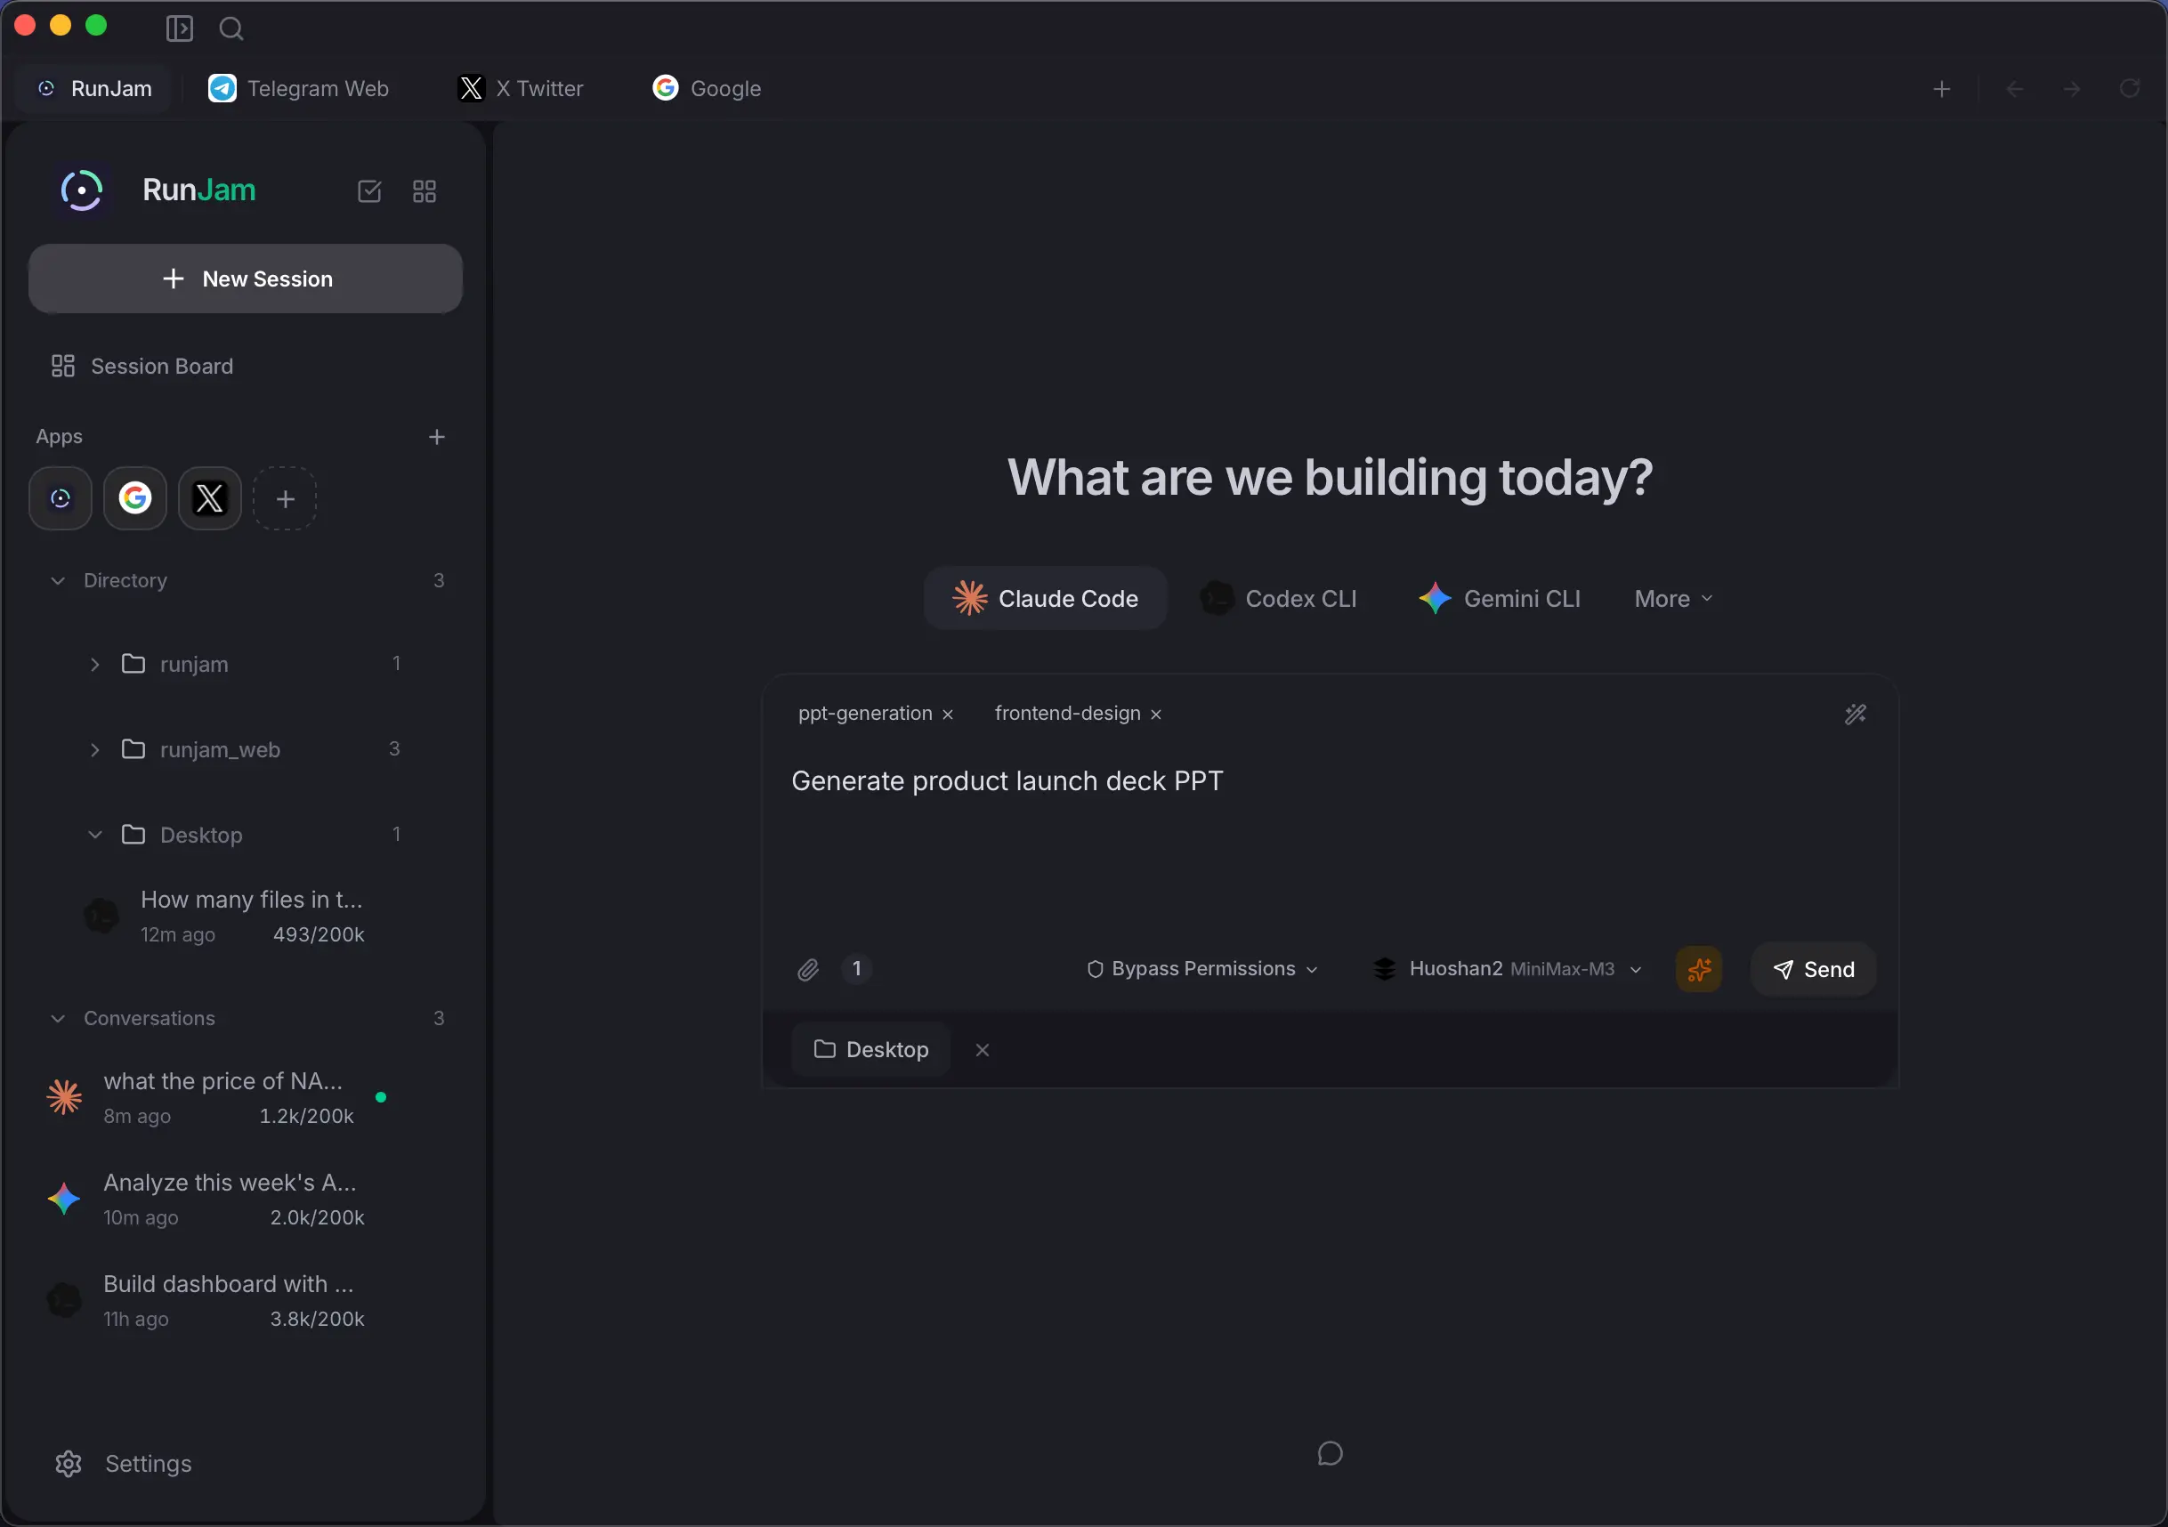Remove the ppt-generation tag

[948, 715]
